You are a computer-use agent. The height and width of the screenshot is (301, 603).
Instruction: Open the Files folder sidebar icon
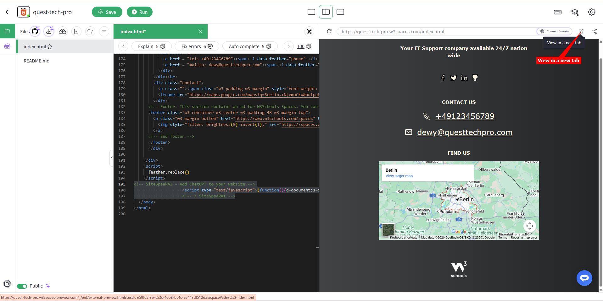[x=7, y=31]
